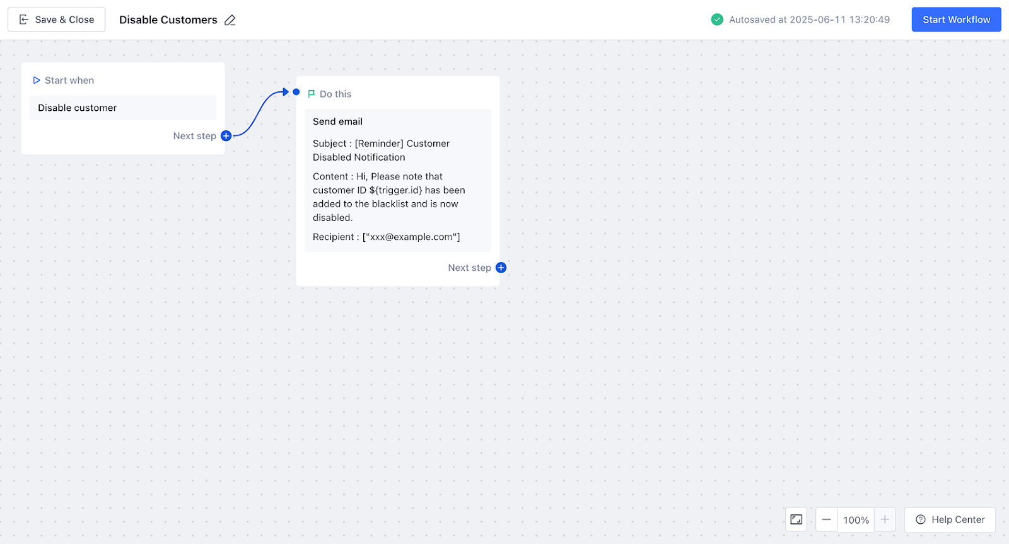Zoom in with the plus button
Screen dimensions: 1009x544
(x=885, y=519)
